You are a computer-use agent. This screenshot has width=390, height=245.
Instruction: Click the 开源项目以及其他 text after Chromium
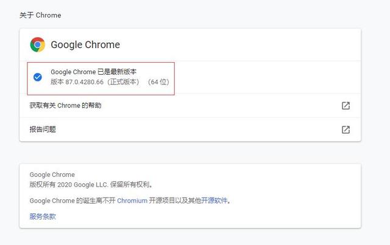coord(175,201)
